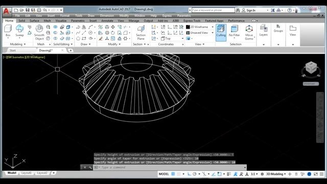The image size is (327, 184).
Task: Toggle the Culling selection option
Action: pos(221,32)
